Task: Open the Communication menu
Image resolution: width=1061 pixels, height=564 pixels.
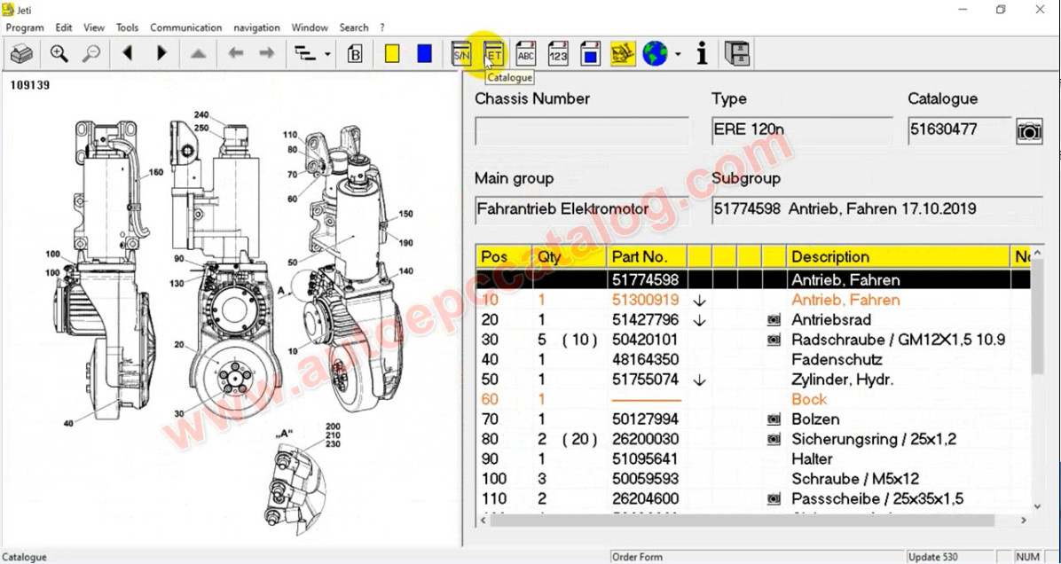Action: (x=186, y=27)
